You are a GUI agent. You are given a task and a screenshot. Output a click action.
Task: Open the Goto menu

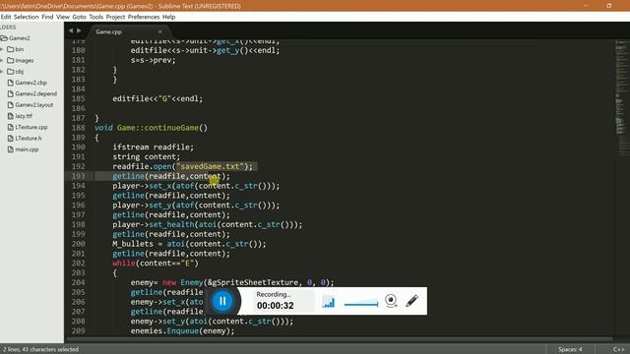tap(79, 17)
